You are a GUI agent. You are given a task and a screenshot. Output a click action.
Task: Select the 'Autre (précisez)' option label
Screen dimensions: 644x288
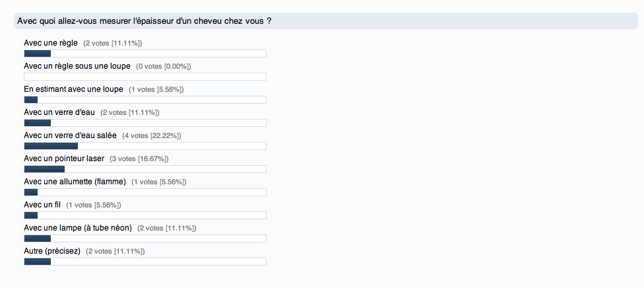[x=51, y=251]
